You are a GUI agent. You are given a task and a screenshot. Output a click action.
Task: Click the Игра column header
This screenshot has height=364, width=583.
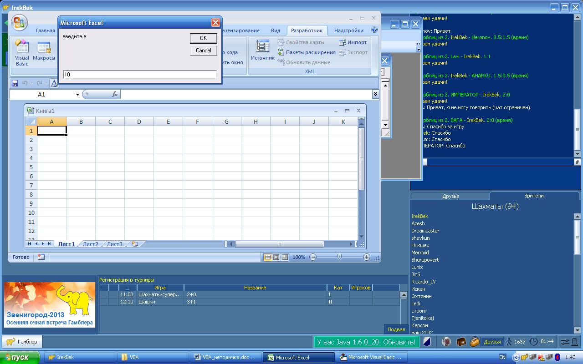(160, 288)
